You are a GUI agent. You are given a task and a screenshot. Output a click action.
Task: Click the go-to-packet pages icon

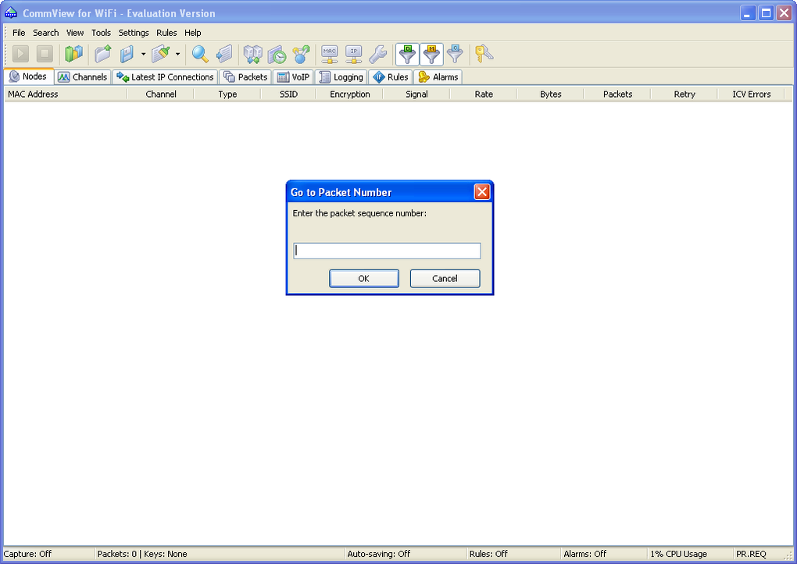coord(224,54)
